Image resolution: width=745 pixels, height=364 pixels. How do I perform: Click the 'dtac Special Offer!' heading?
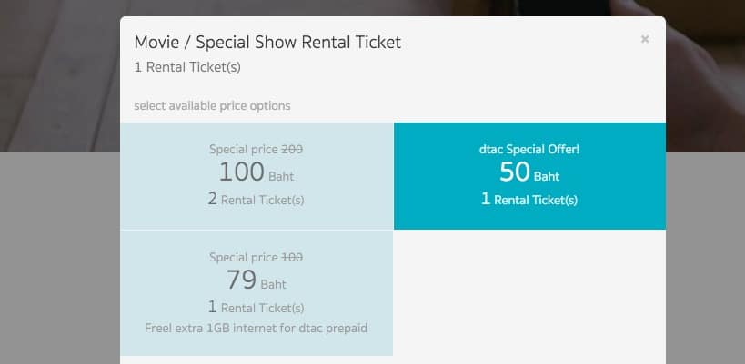coord(529,149)
